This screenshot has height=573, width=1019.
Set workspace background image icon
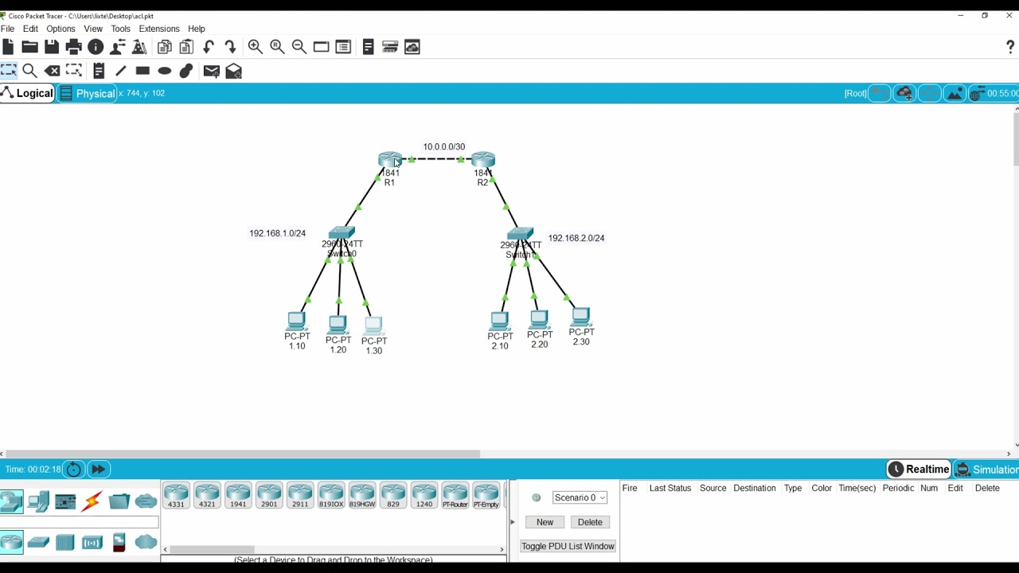[955, 94]
